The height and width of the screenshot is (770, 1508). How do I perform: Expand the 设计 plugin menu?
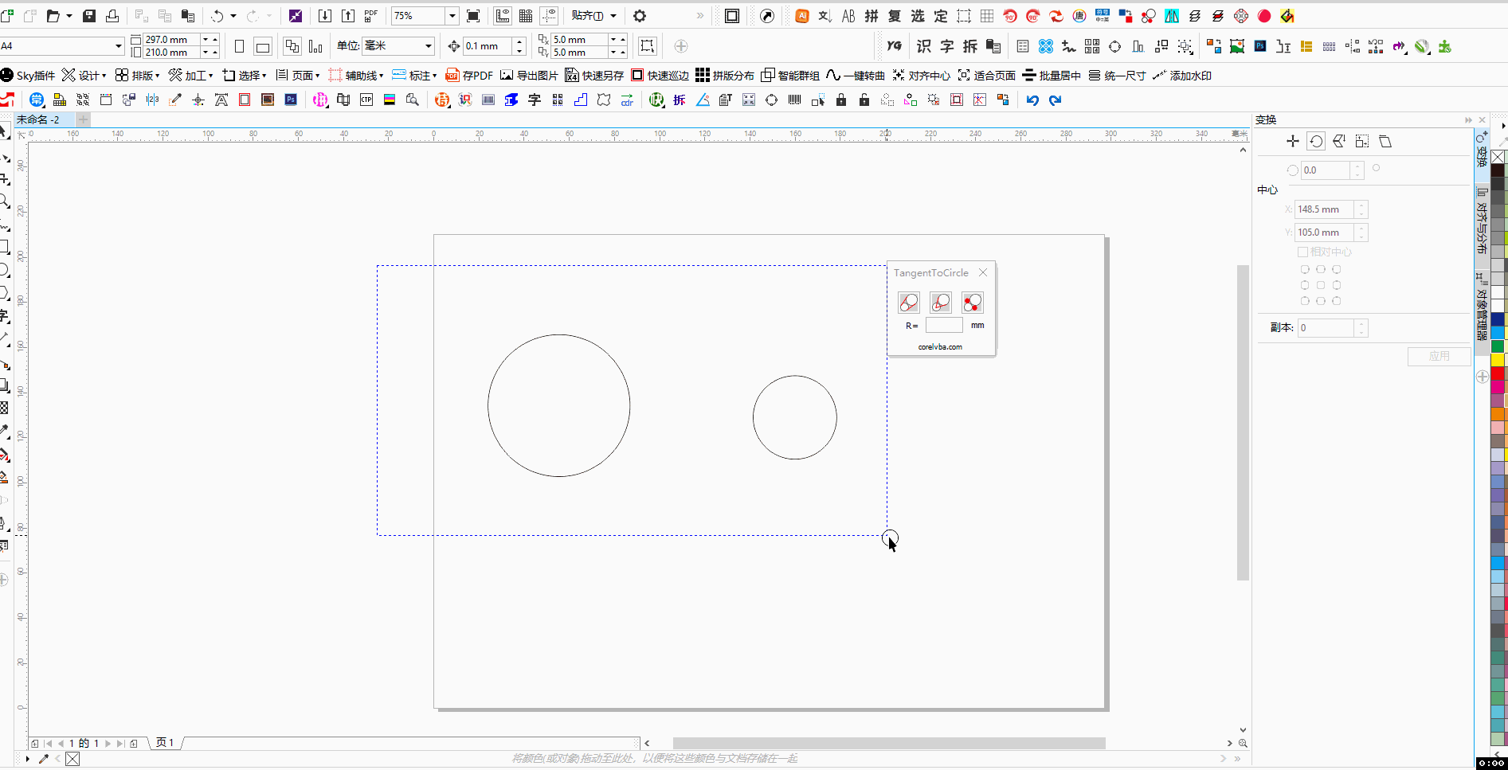tap(84, 76)
